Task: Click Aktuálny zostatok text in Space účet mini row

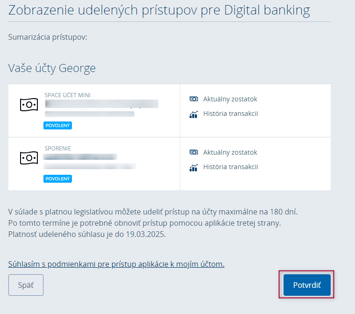Action: pos(230,99)
